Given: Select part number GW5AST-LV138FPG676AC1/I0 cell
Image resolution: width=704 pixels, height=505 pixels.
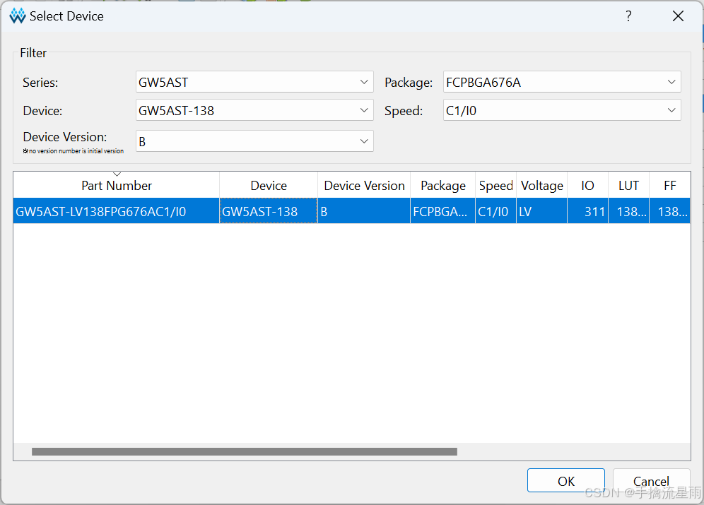Looking at the screenshot, I should click(117, 211).
